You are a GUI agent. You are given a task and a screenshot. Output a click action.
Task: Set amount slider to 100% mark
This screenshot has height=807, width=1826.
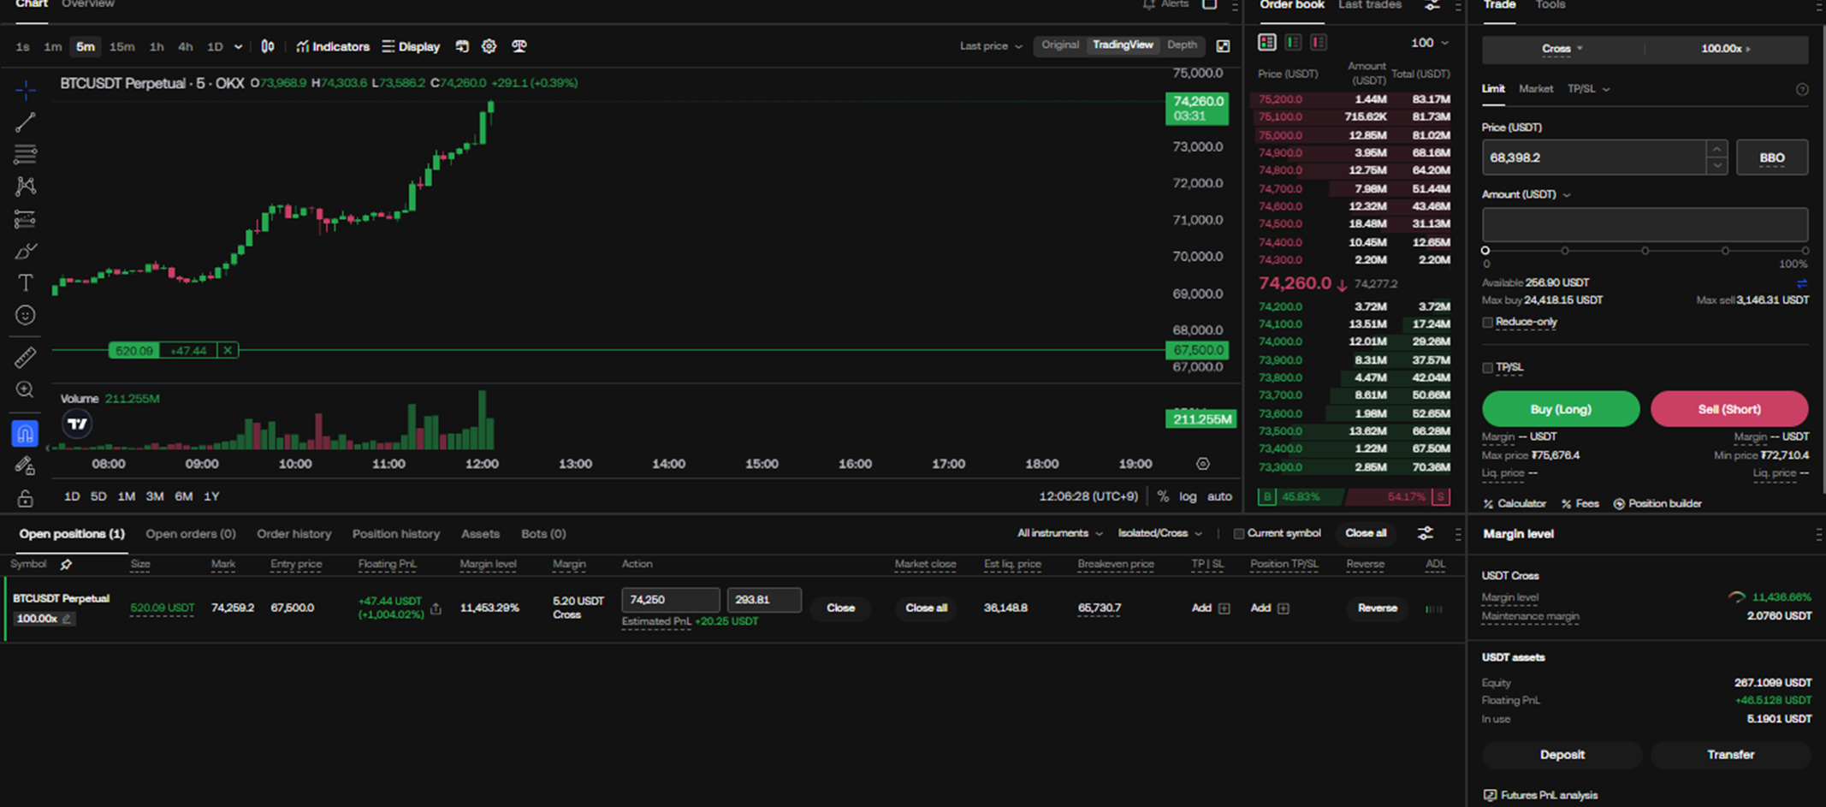(x=1805, y=251)
